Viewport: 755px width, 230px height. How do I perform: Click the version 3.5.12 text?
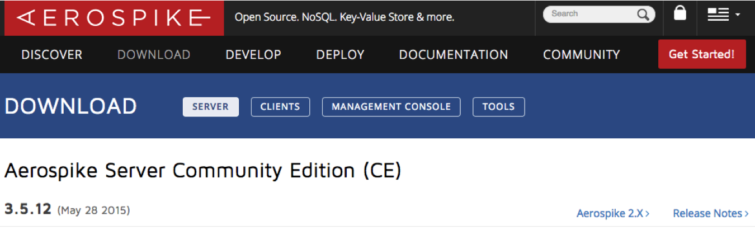(28, 210)
